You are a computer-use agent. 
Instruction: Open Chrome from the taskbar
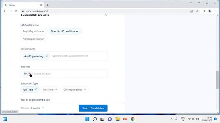[133, 119]
